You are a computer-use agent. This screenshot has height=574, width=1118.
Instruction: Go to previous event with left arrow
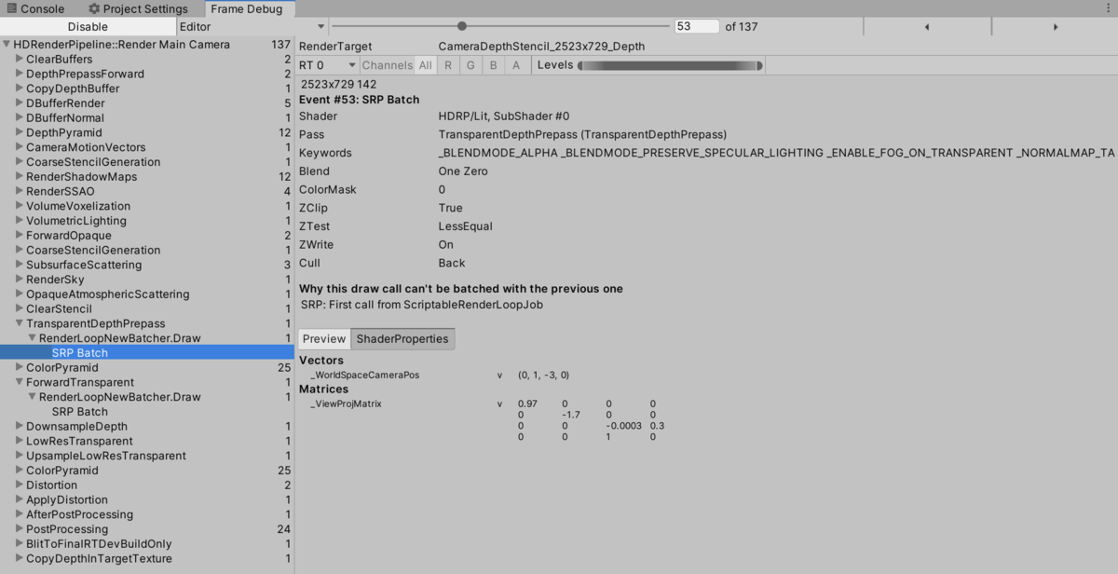tap(927, 27)
